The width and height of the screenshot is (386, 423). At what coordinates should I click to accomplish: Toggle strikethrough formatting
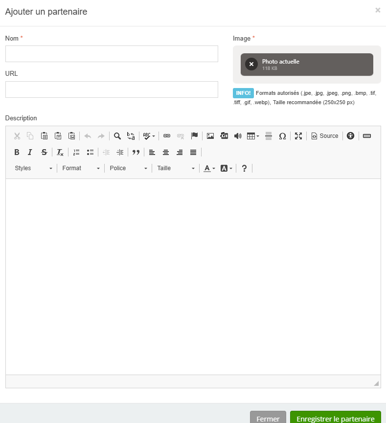tap(44, 152)
